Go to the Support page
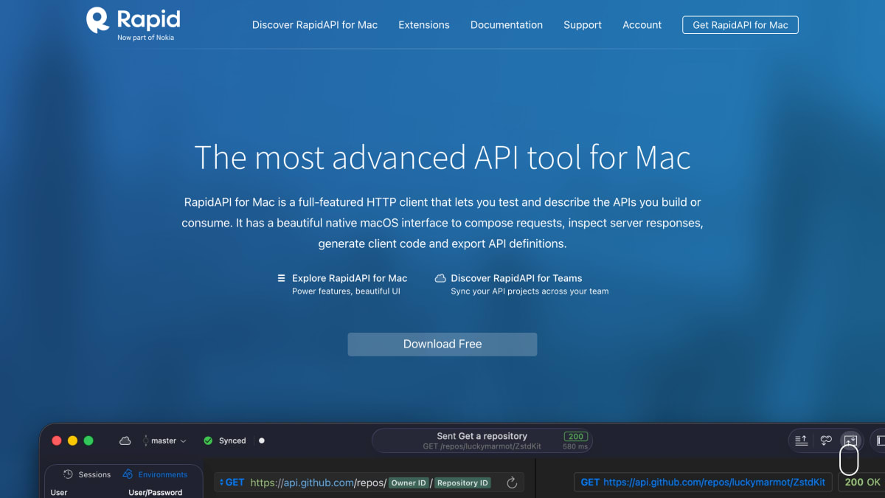The width and height of the screenshot is (885, 498). (583, 25)
